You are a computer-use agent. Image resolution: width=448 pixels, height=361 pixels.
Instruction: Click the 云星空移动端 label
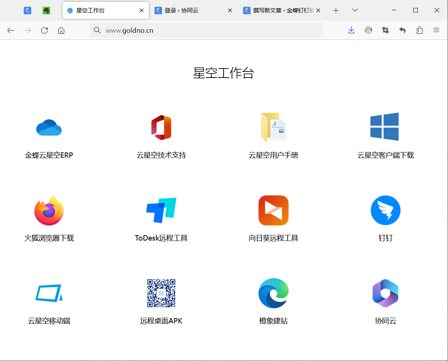(x=49, y=321)
